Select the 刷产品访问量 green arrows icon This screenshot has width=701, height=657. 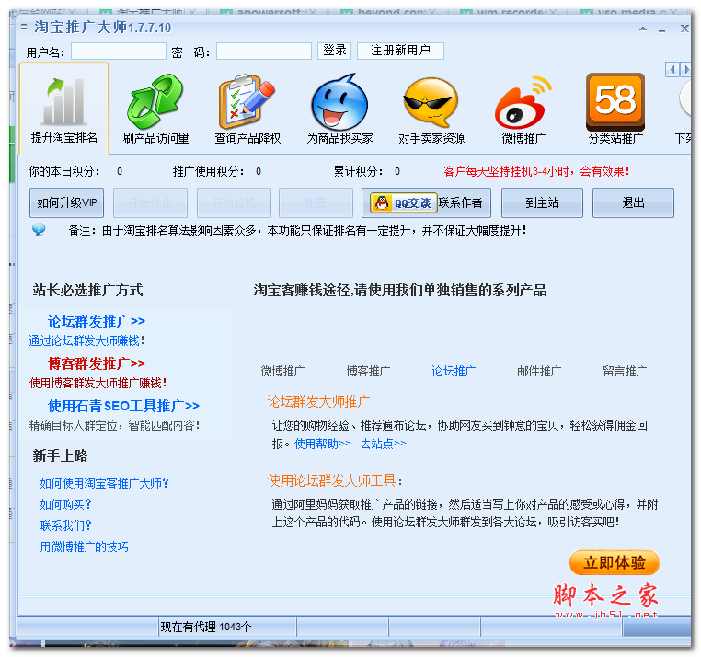click(x=155, y=101)
